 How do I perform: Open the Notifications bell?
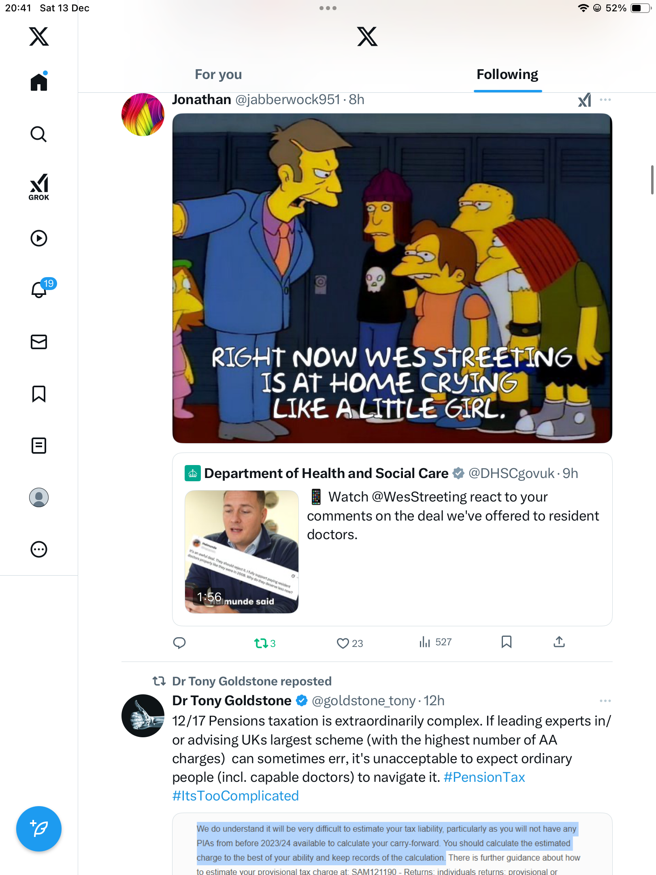[40, 289]
